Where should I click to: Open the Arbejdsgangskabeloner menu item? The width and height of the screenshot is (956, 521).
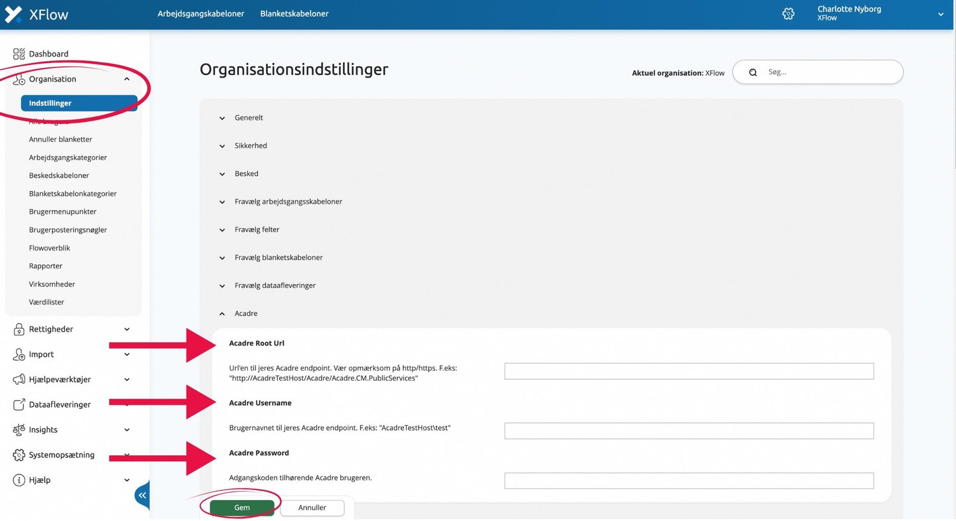pos(201,13)
